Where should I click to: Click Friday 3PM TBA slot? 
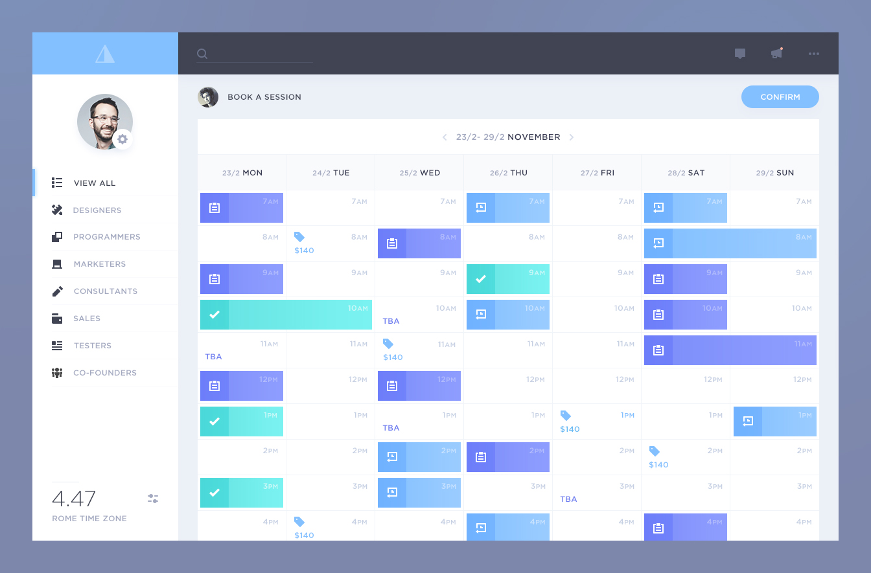(597, 493)
